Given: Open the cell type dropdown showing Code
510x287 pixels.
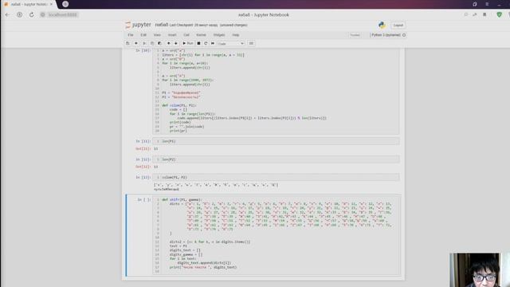Looking at the screenshot, I should pyautogui.click(x=230, y=43).
